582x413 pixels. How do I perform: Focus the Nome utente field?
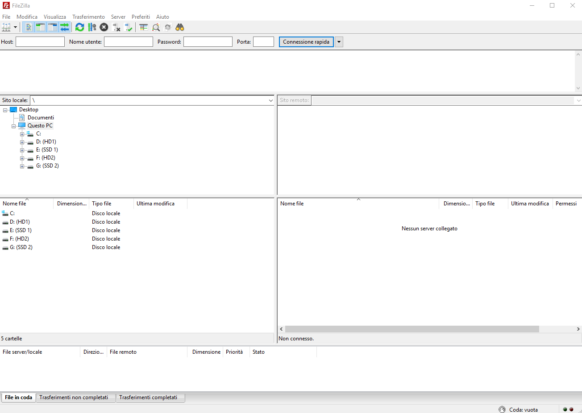[129, 42]
